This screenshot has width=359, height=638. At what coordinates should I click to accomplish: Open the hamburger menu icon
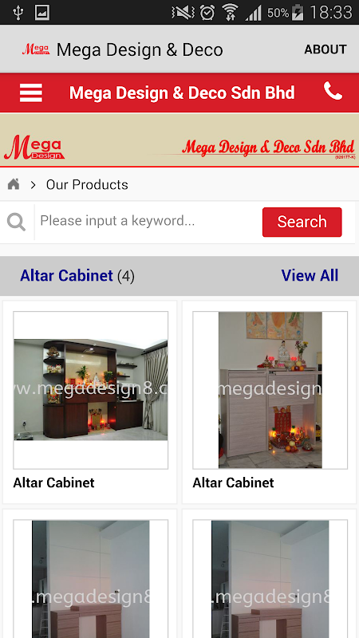31,93
